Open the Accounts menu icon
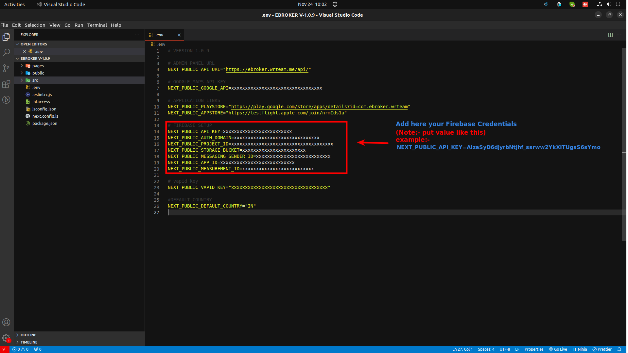The width and height of the screenshot is (628, 353). (x=6, y=322)
